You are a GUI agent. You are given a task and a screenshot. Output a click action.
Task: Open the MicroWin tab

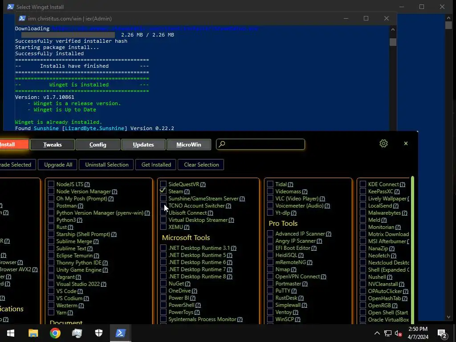(189, 145)
